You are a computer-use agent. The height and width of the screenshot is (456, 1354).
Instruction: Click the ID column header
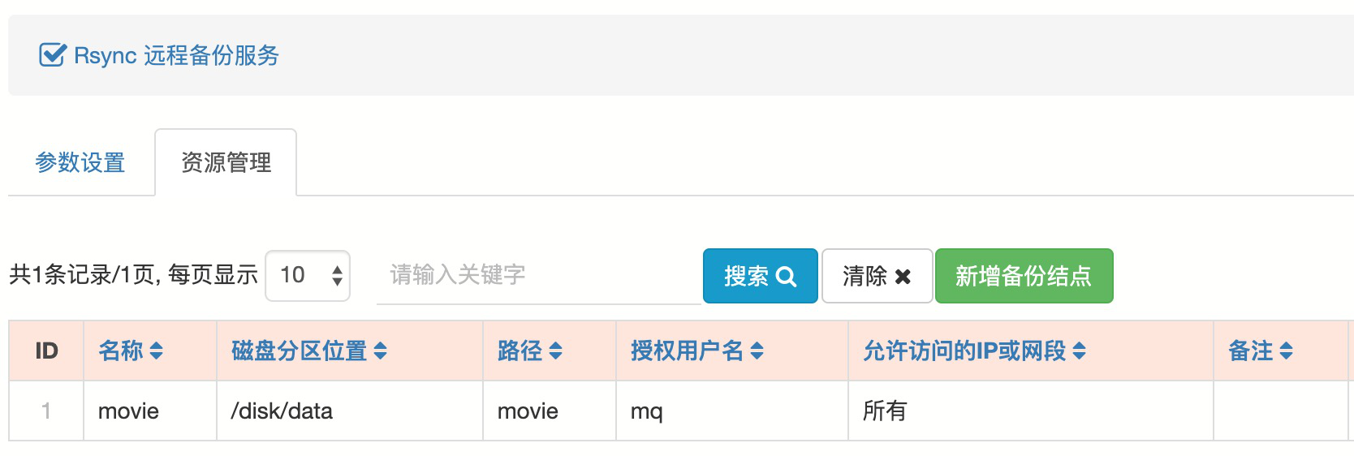[x=46, y=351]
